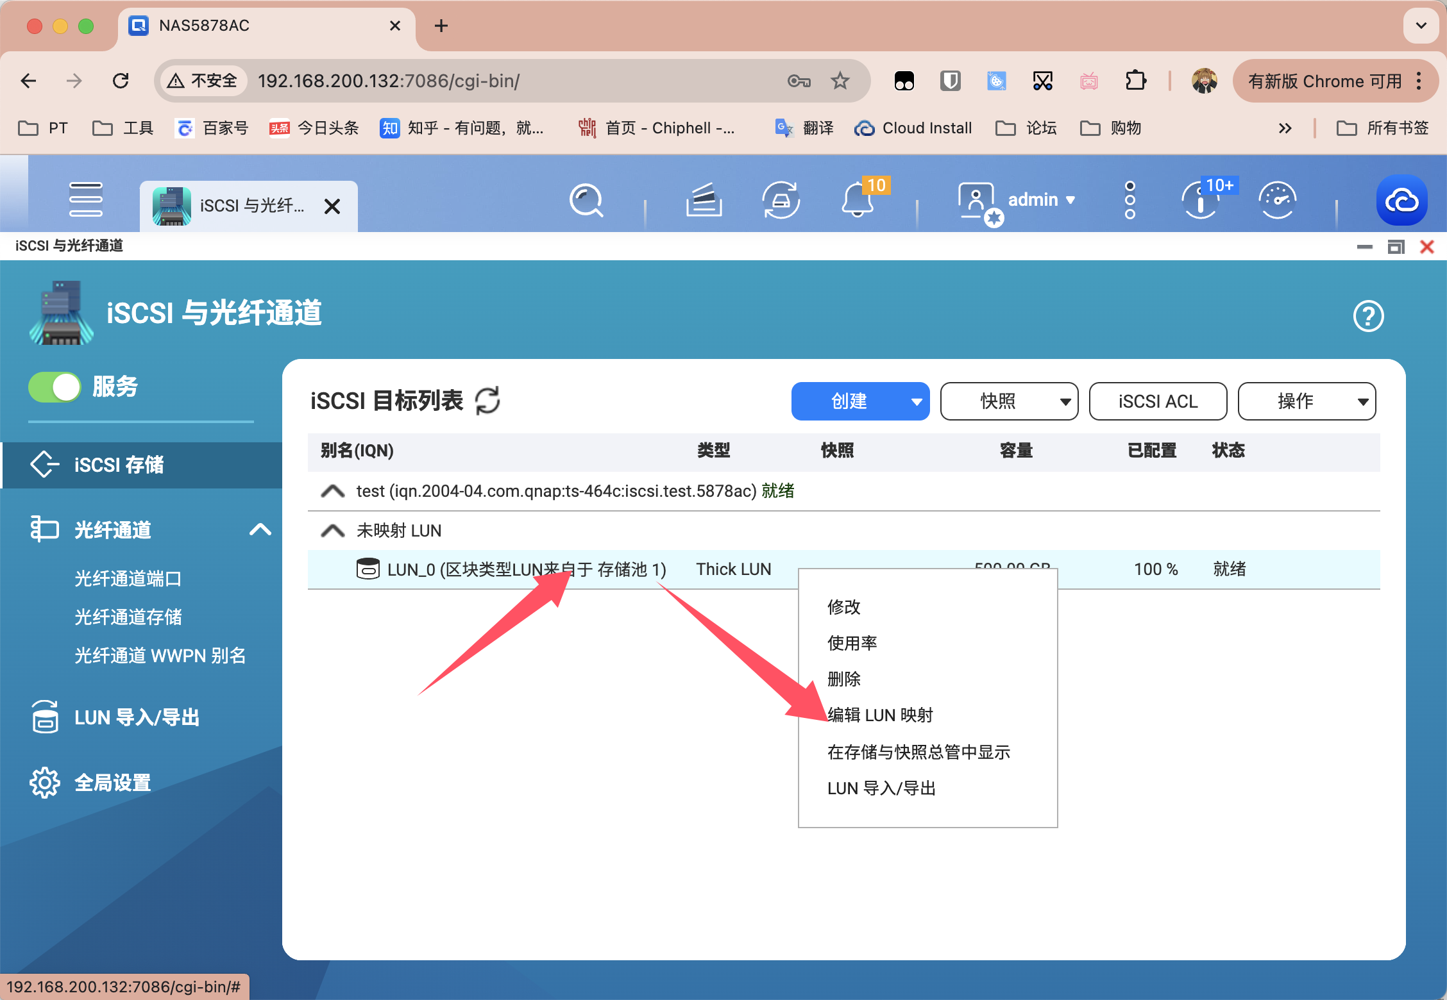The width and height of the screenshot is (1447, 1000).
Task: Expand the 创建 button dropdown arrow
Action: (916, 401)
